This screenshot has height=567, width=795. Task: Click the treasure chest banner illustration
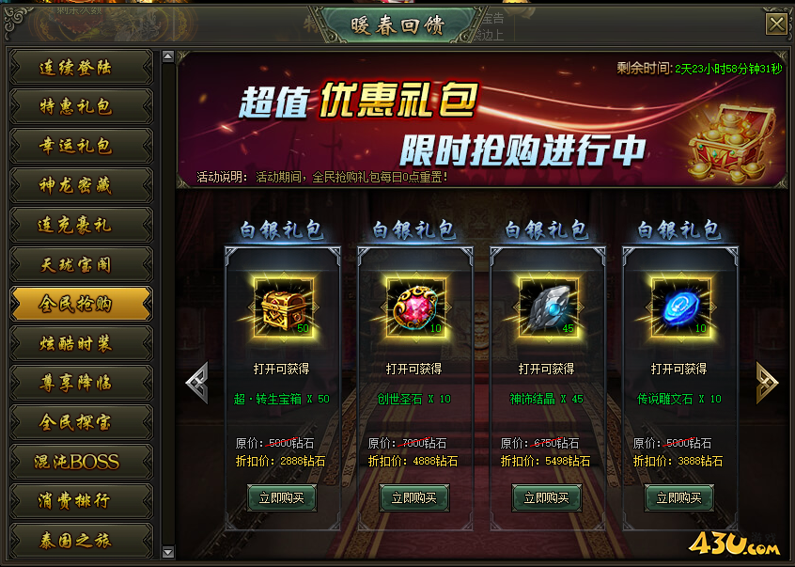[730, 144]
